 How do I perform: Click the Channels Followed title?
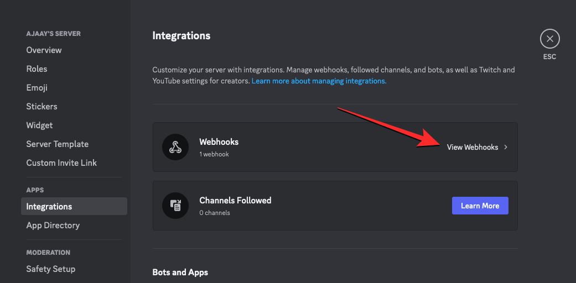point(235,201)
